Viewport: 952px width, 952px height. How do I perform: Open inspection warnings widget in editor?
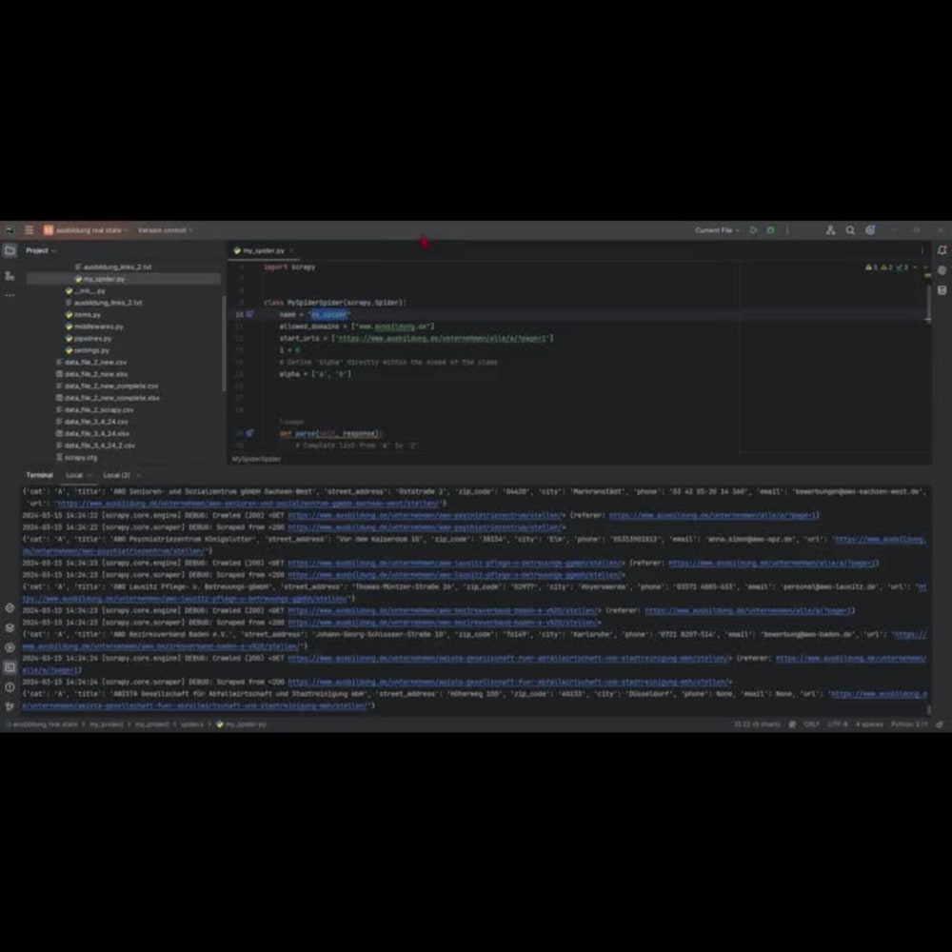889,268
